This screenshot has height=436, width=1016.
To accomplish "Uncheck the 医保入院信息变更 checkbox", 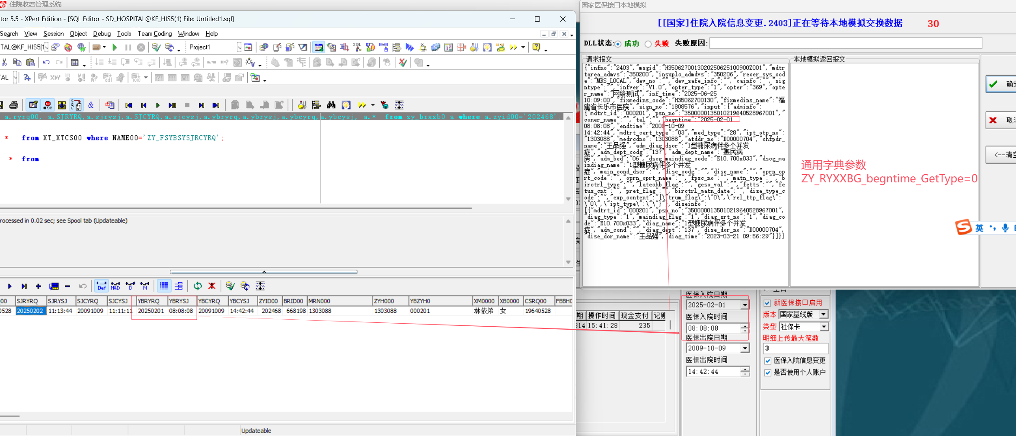I will 767,361.
